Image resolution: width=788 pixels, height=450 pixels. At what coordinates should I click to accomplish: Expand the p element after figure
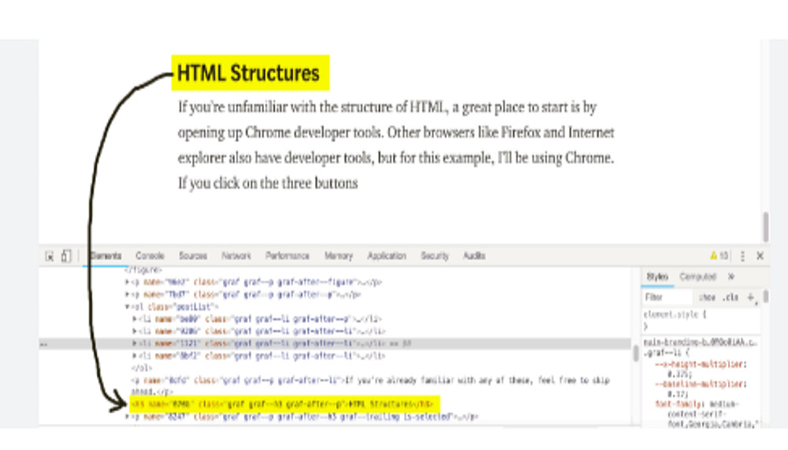point(127,282)
